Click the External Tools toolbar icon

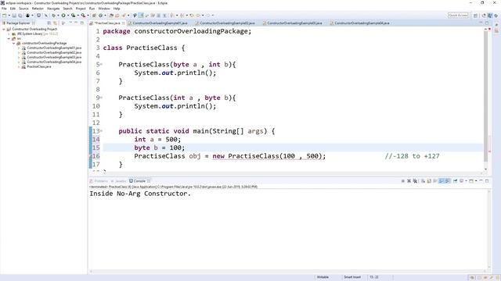click(83, 16)
